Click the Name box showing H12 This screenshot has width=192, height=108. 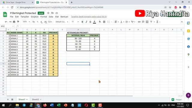(x=7, y=26)
